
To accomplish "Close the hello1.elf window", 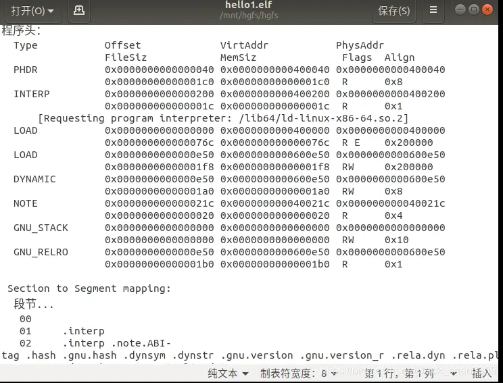I will (x=487, y=9).
